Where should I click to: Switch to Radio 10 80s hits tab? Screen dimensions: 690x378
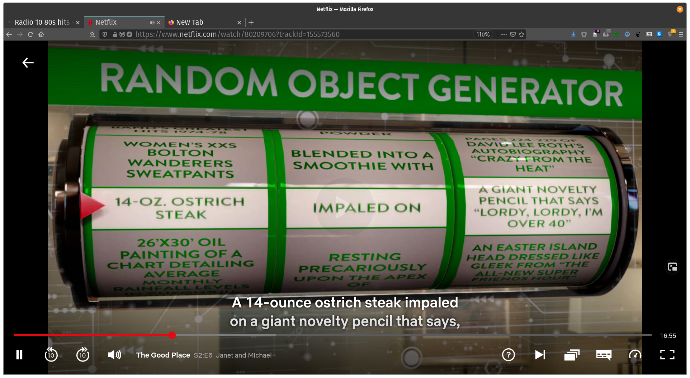coord(42,22)
